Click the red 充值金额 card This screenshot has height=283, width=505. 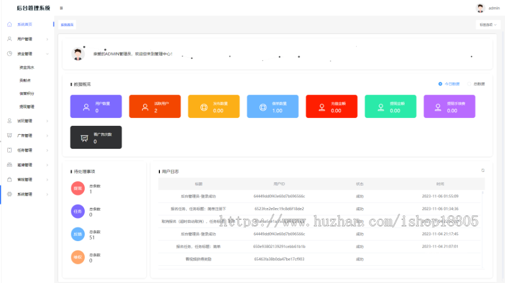point(332,106)
